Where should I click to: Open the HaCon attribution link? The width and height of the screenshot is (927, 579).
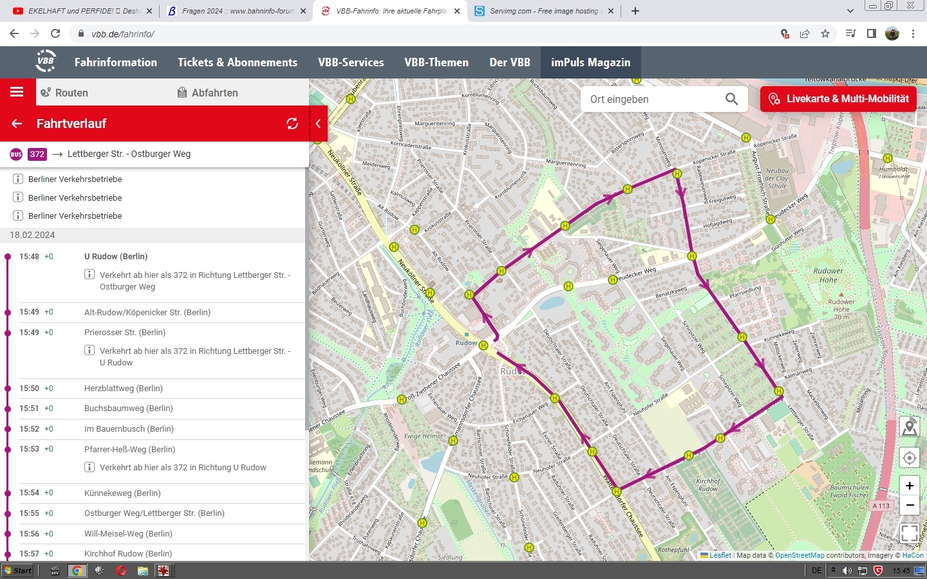(x=913, y=555)
